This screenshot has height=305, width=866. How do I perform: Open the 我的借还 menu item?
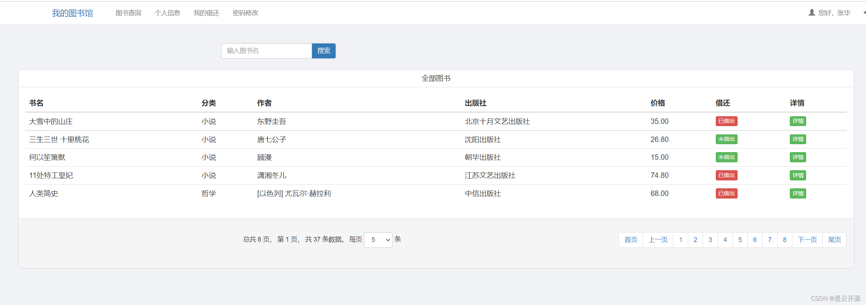[x=206, y=13]
